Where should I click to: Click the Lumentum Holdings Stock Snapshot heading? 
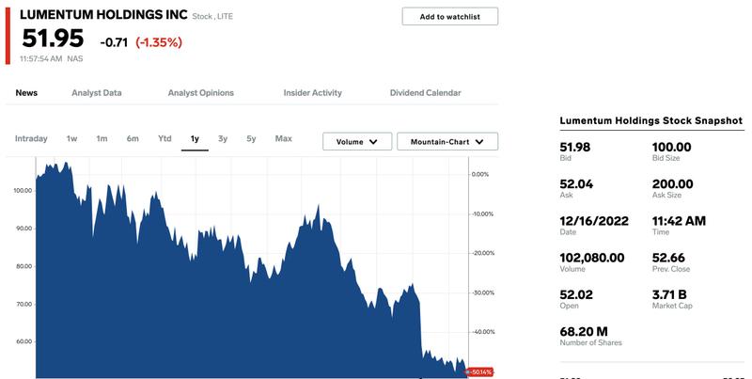point(651,121)
